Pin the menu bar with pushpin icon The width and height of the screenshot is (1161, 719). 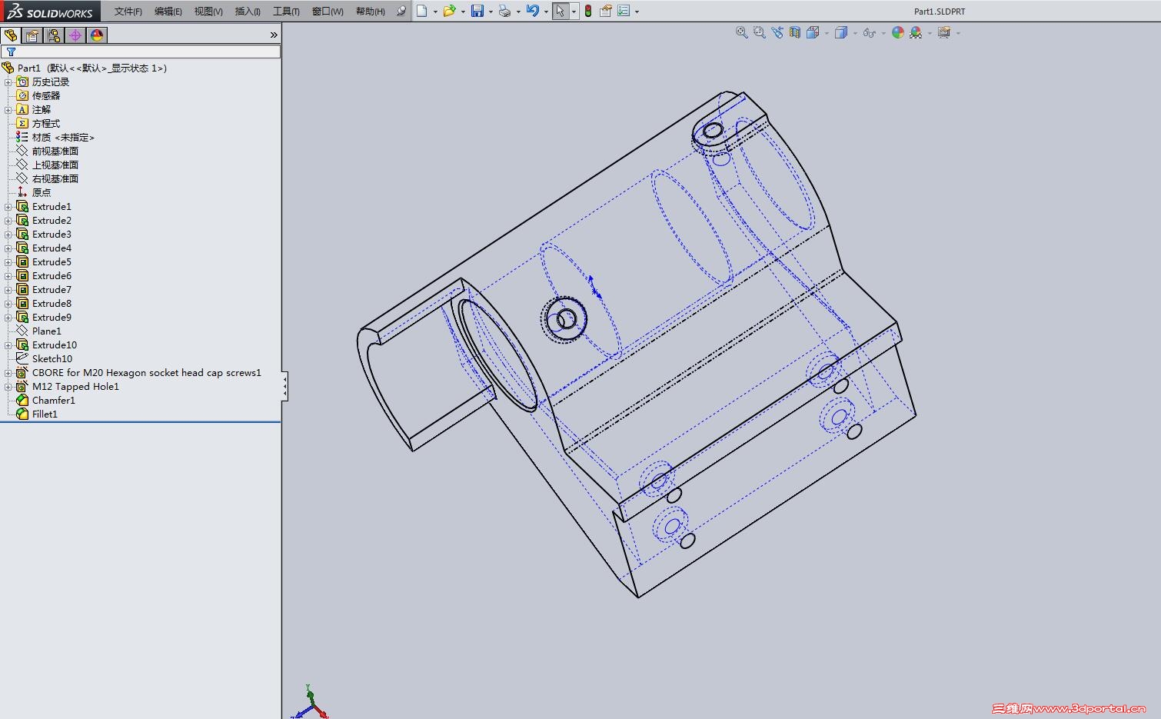click(x=401, y=11)
